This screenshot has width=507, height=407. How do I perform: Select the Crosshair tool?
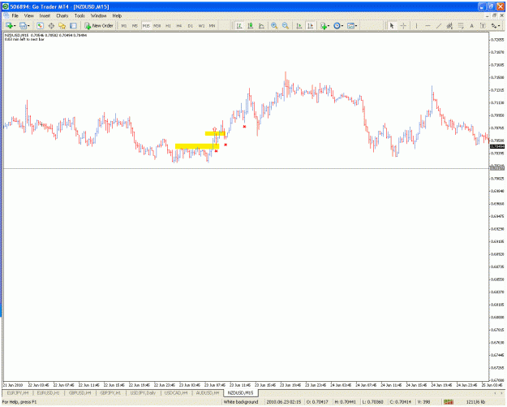(x=403, y=25)
